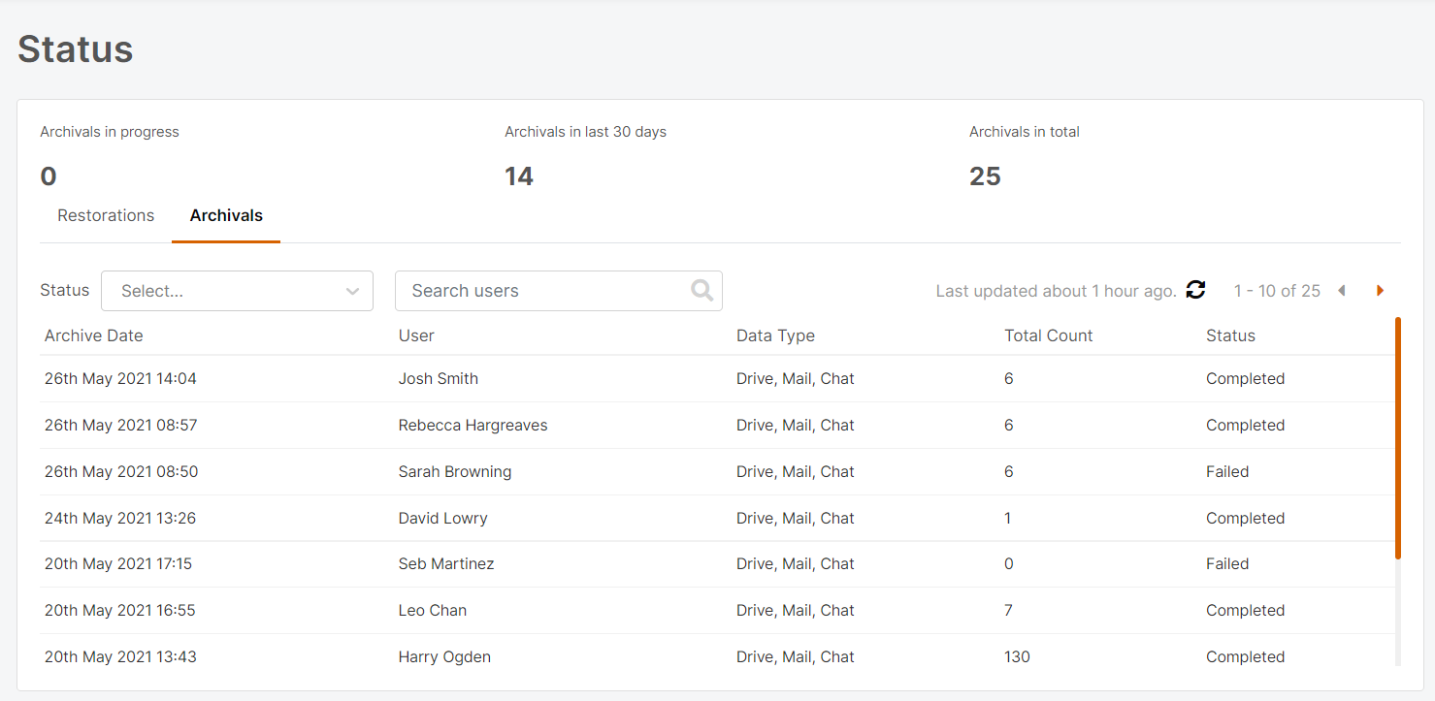Image resolution: width=1435 pixels, height=701 pixels.
Task: Click the magnifier icon in Search users
Action: [701, 290]
